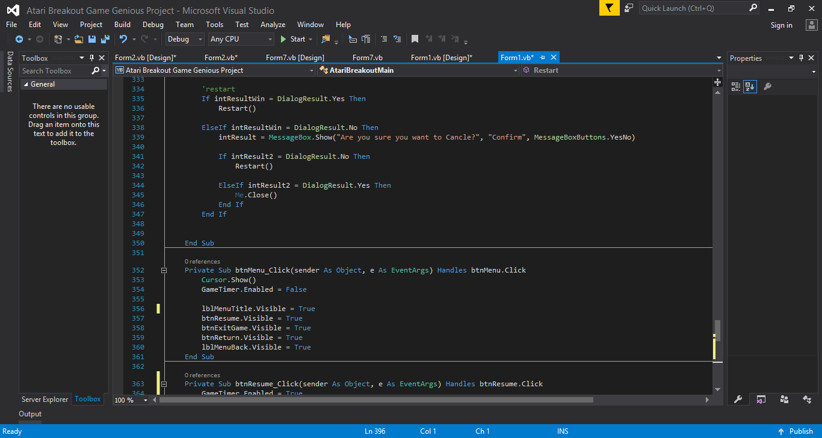Click the Undo arrow icon
This screenshot has height=438, width=822.
pyautogui.click(x=123, y=39)
